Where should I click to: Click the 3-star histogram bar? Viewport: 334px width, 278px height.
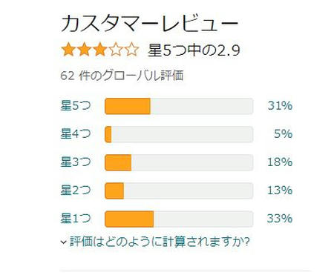point(179,162)
